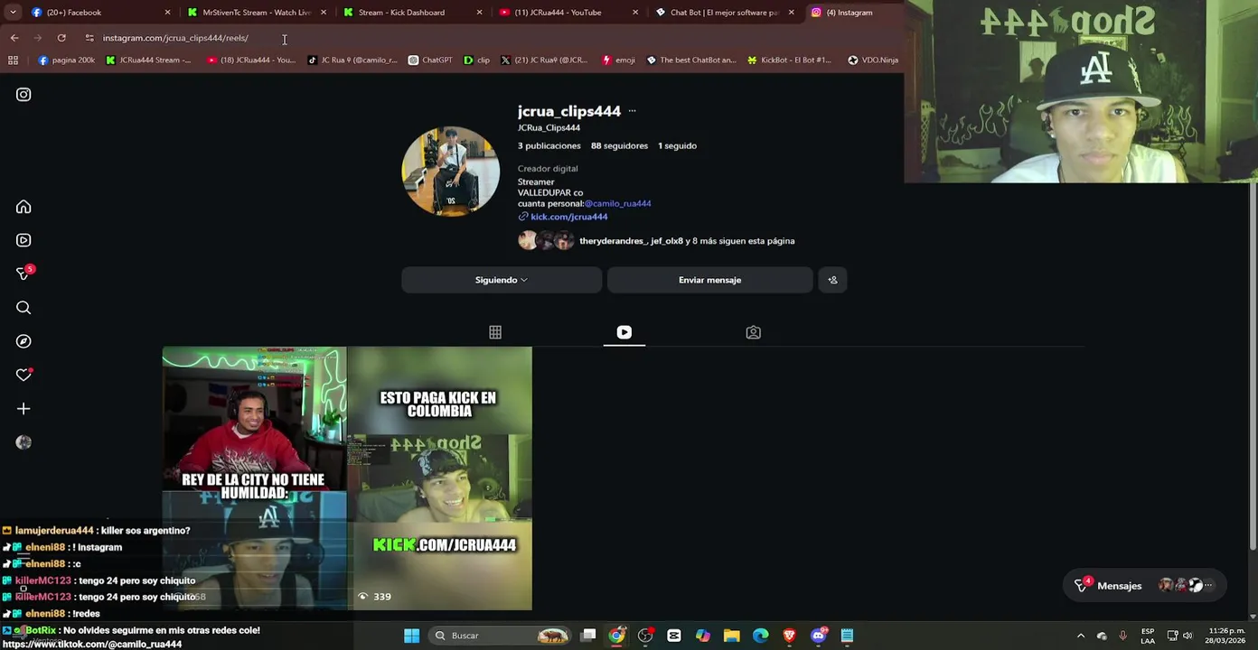The width and height of the screenshot is (1258, 650).
Task: Open the tab search dropdown arrow
Action: pyautogui.click(x=13, y=13)
